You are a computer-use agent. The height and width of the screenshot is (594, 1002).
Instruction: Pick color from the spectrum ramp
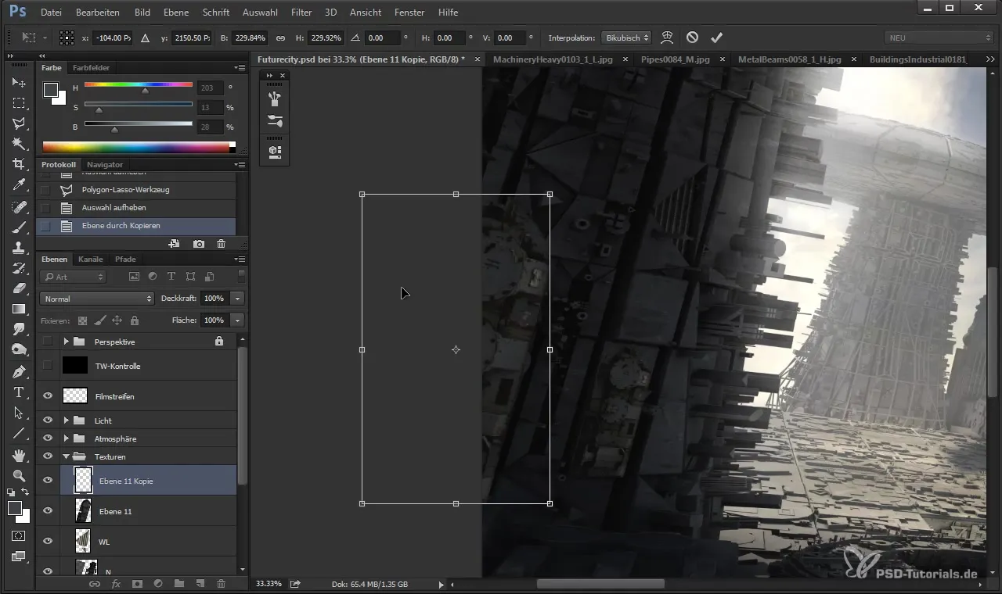(135, 147)
